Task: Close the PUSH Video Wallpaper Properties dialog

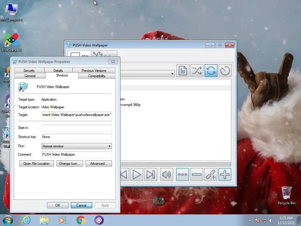Action: (x=113, y=62)
